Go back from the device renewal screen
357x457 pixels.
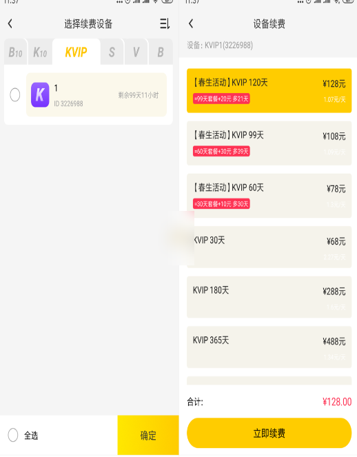click(x=191, y=23)
